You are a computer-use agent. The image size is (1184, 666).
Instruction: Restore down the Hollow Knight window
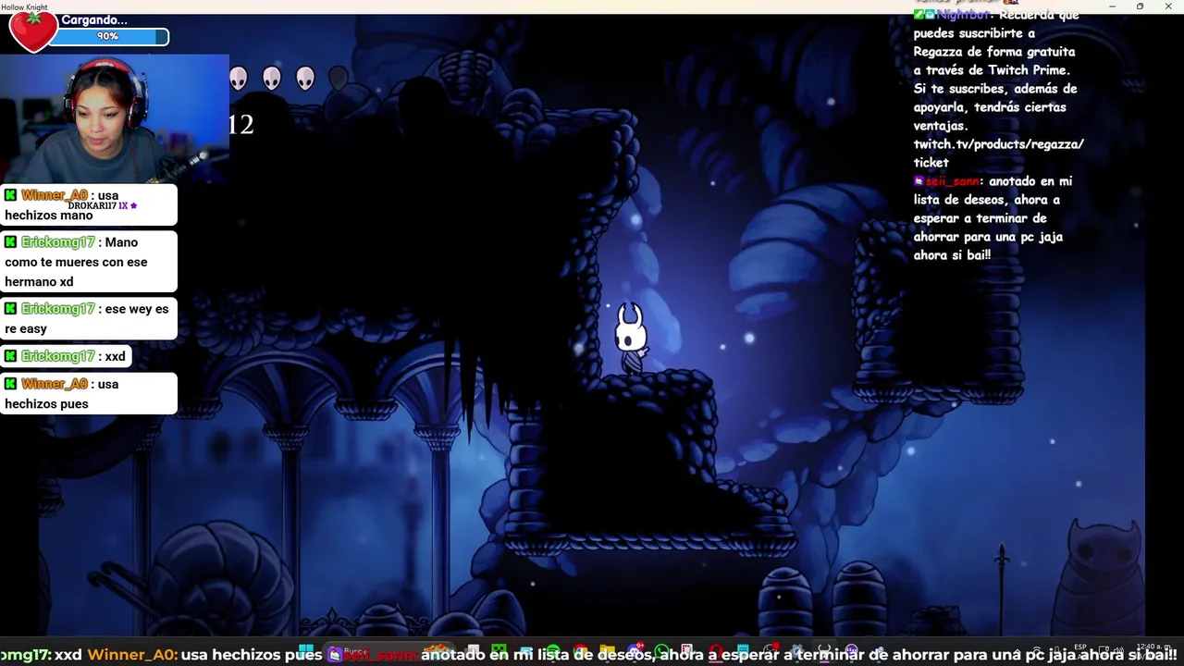[1140, 6]
